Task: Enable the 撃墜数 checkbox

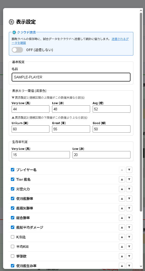Action: click(x=12, y=256)
